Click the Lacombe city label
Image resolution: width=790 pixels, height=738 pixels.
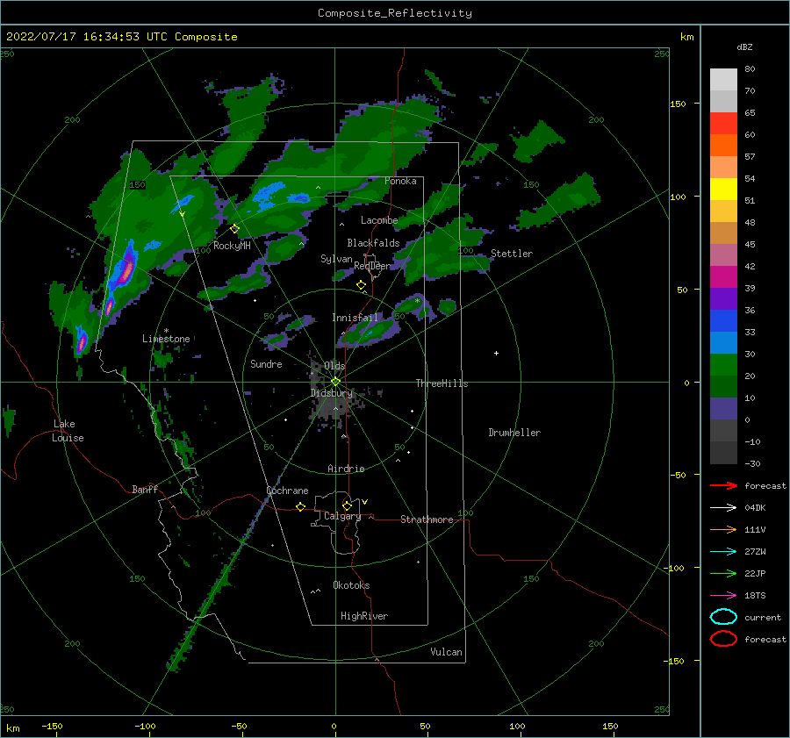(379, 220)
